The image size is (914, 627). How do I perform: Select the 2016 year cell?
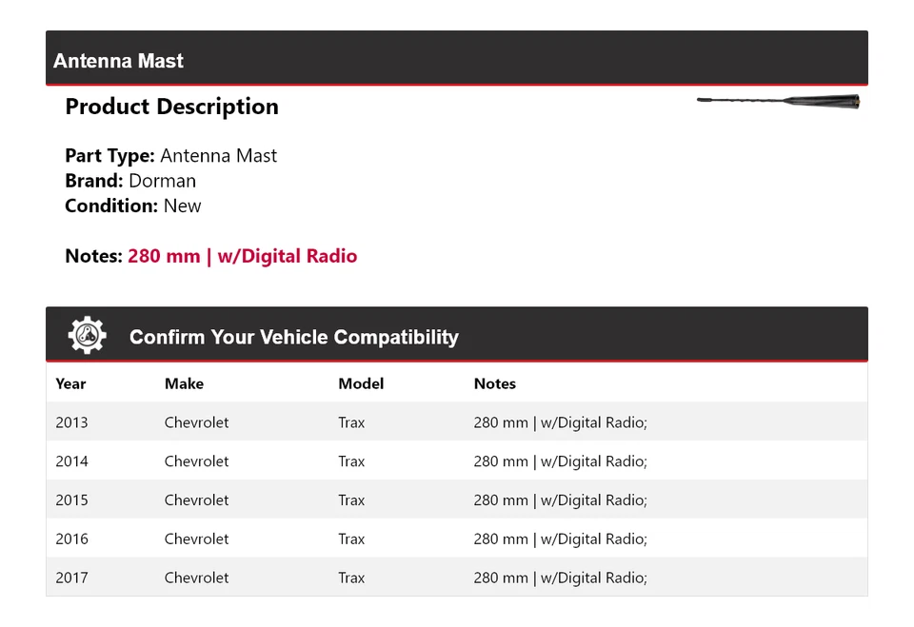[71, 539]
